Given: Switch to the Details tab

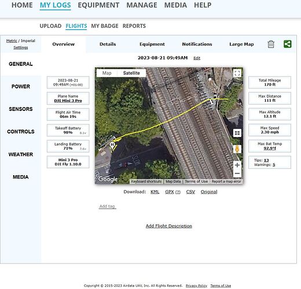Looking at the screenshot, I should (x=108, y=44).
